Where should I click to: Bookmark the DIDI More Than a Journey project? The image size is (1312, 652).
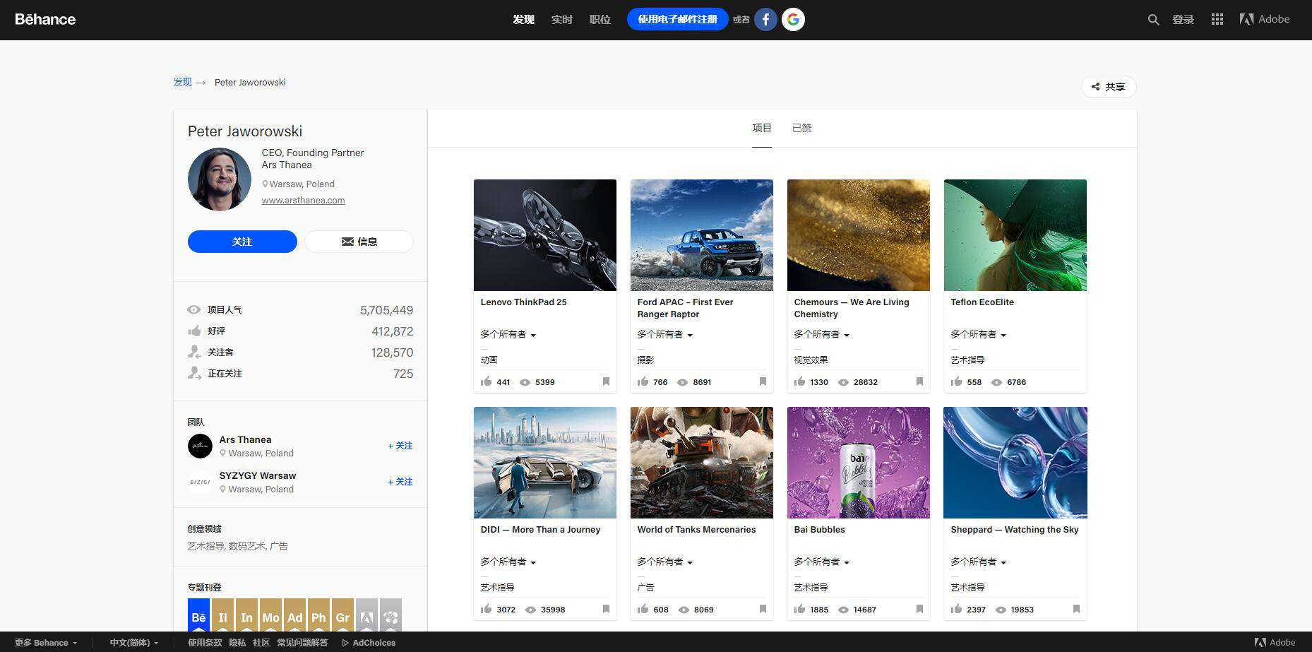point(606,610)
